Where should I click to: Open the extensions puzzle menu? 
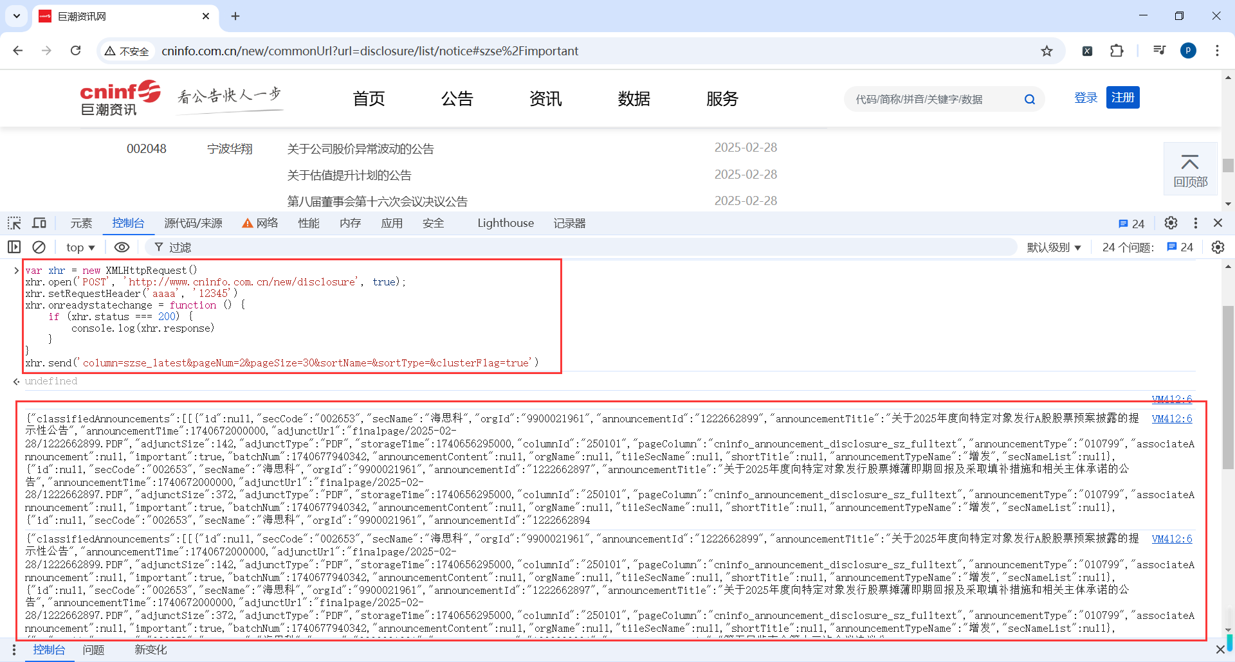pyautogui.click(x=1117, y=51)
